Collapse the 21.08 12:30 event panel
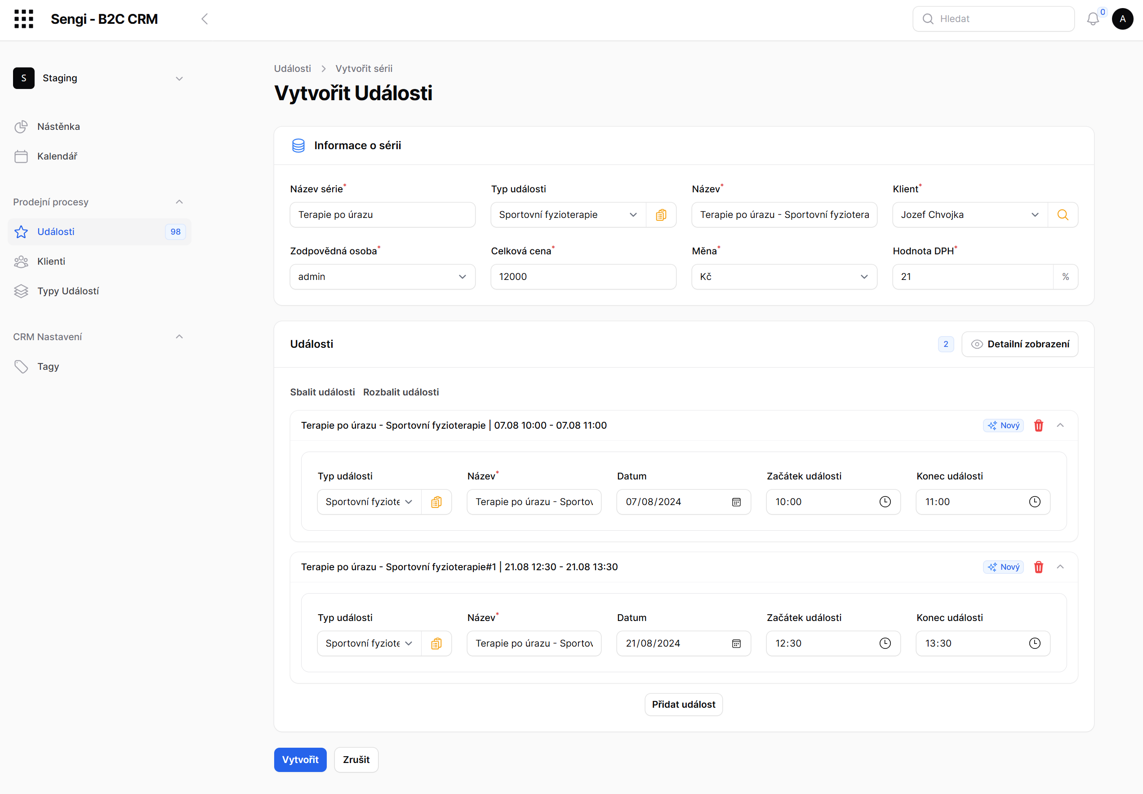Image resolution: width=1143 pixels, height=794 pixels. 1060,567
